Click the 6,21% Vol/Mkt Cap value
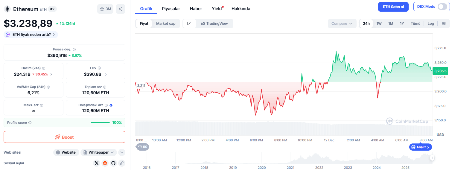 [x=33, y=93]
